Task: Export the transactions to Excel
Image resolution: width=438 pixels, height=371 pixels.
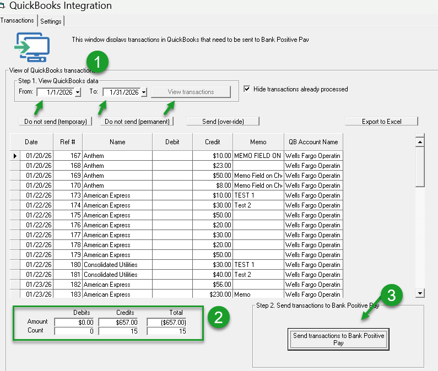Action: [381, 121]
